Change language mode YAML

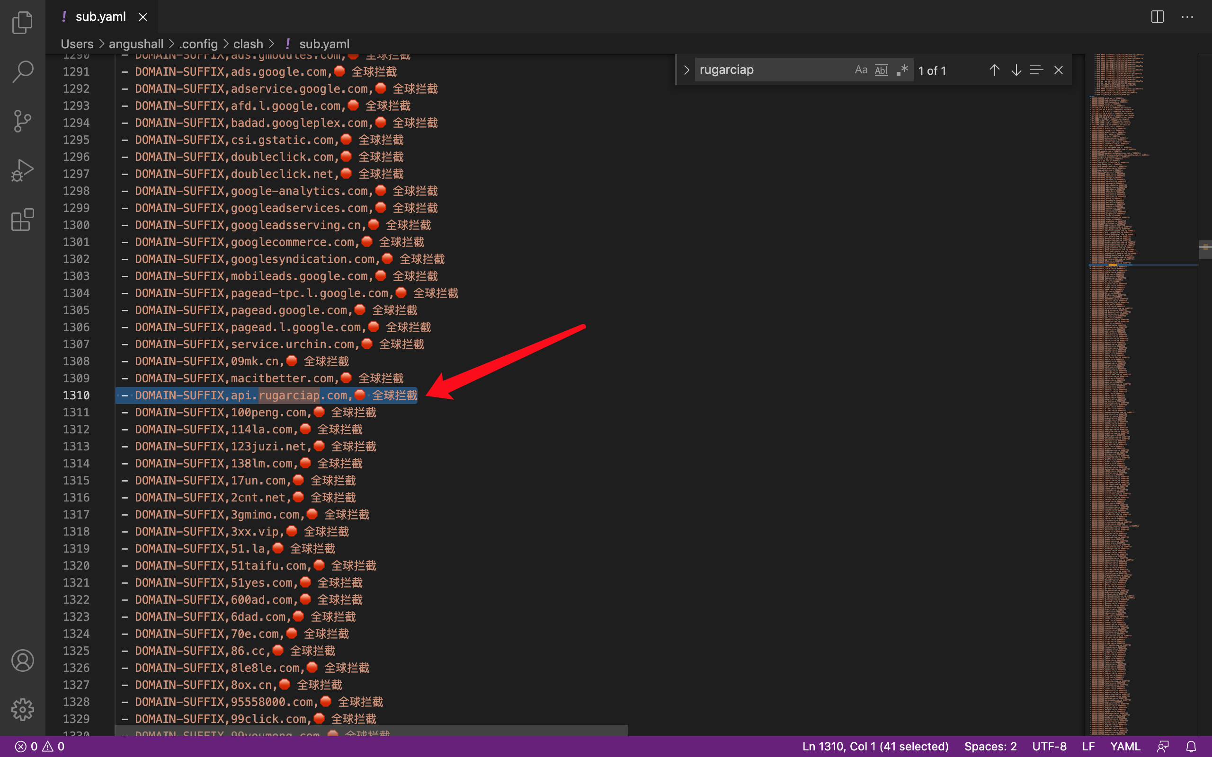(x=1125, y=747)
